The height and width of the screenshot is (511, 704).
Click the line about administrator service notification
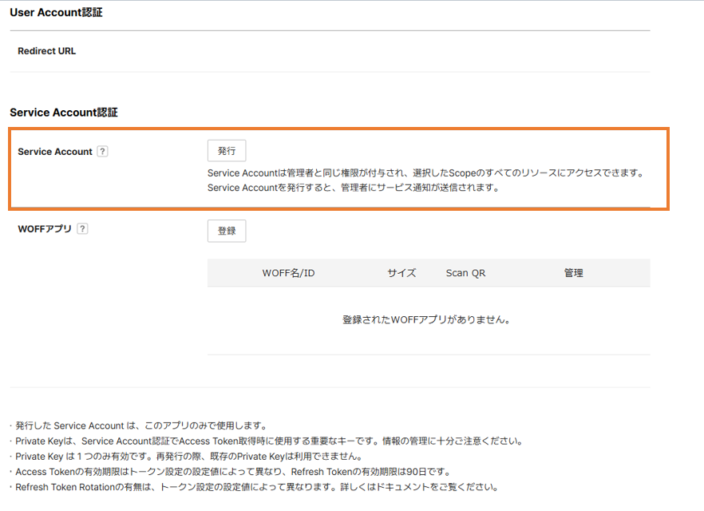tap(353, 188)
